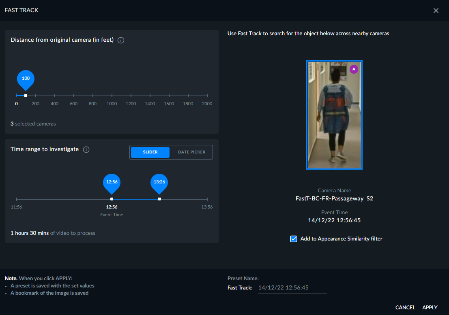Select the SLIDER tab
Screen dimensions: 449x315
coord(150,152)
